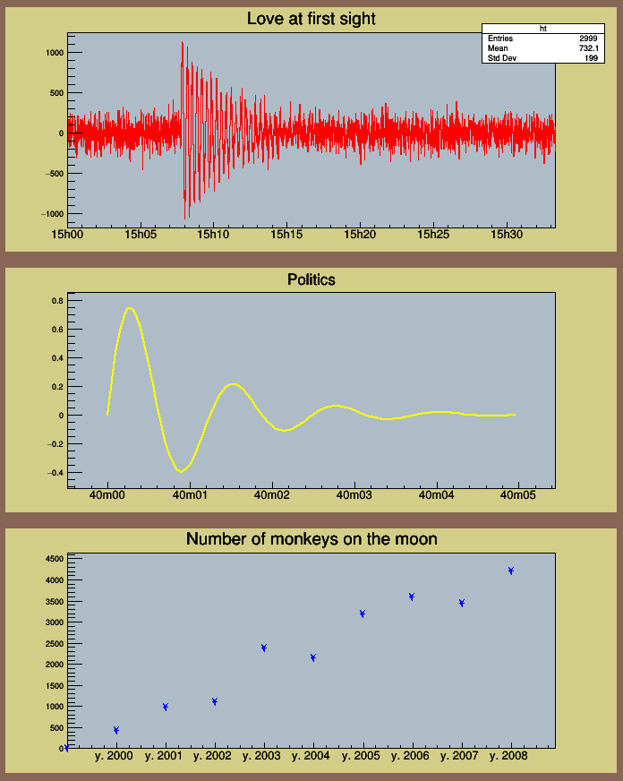Click the 40m05 axis label in Politics
Viewport: 623px width, 781px height.
(518, 495)
